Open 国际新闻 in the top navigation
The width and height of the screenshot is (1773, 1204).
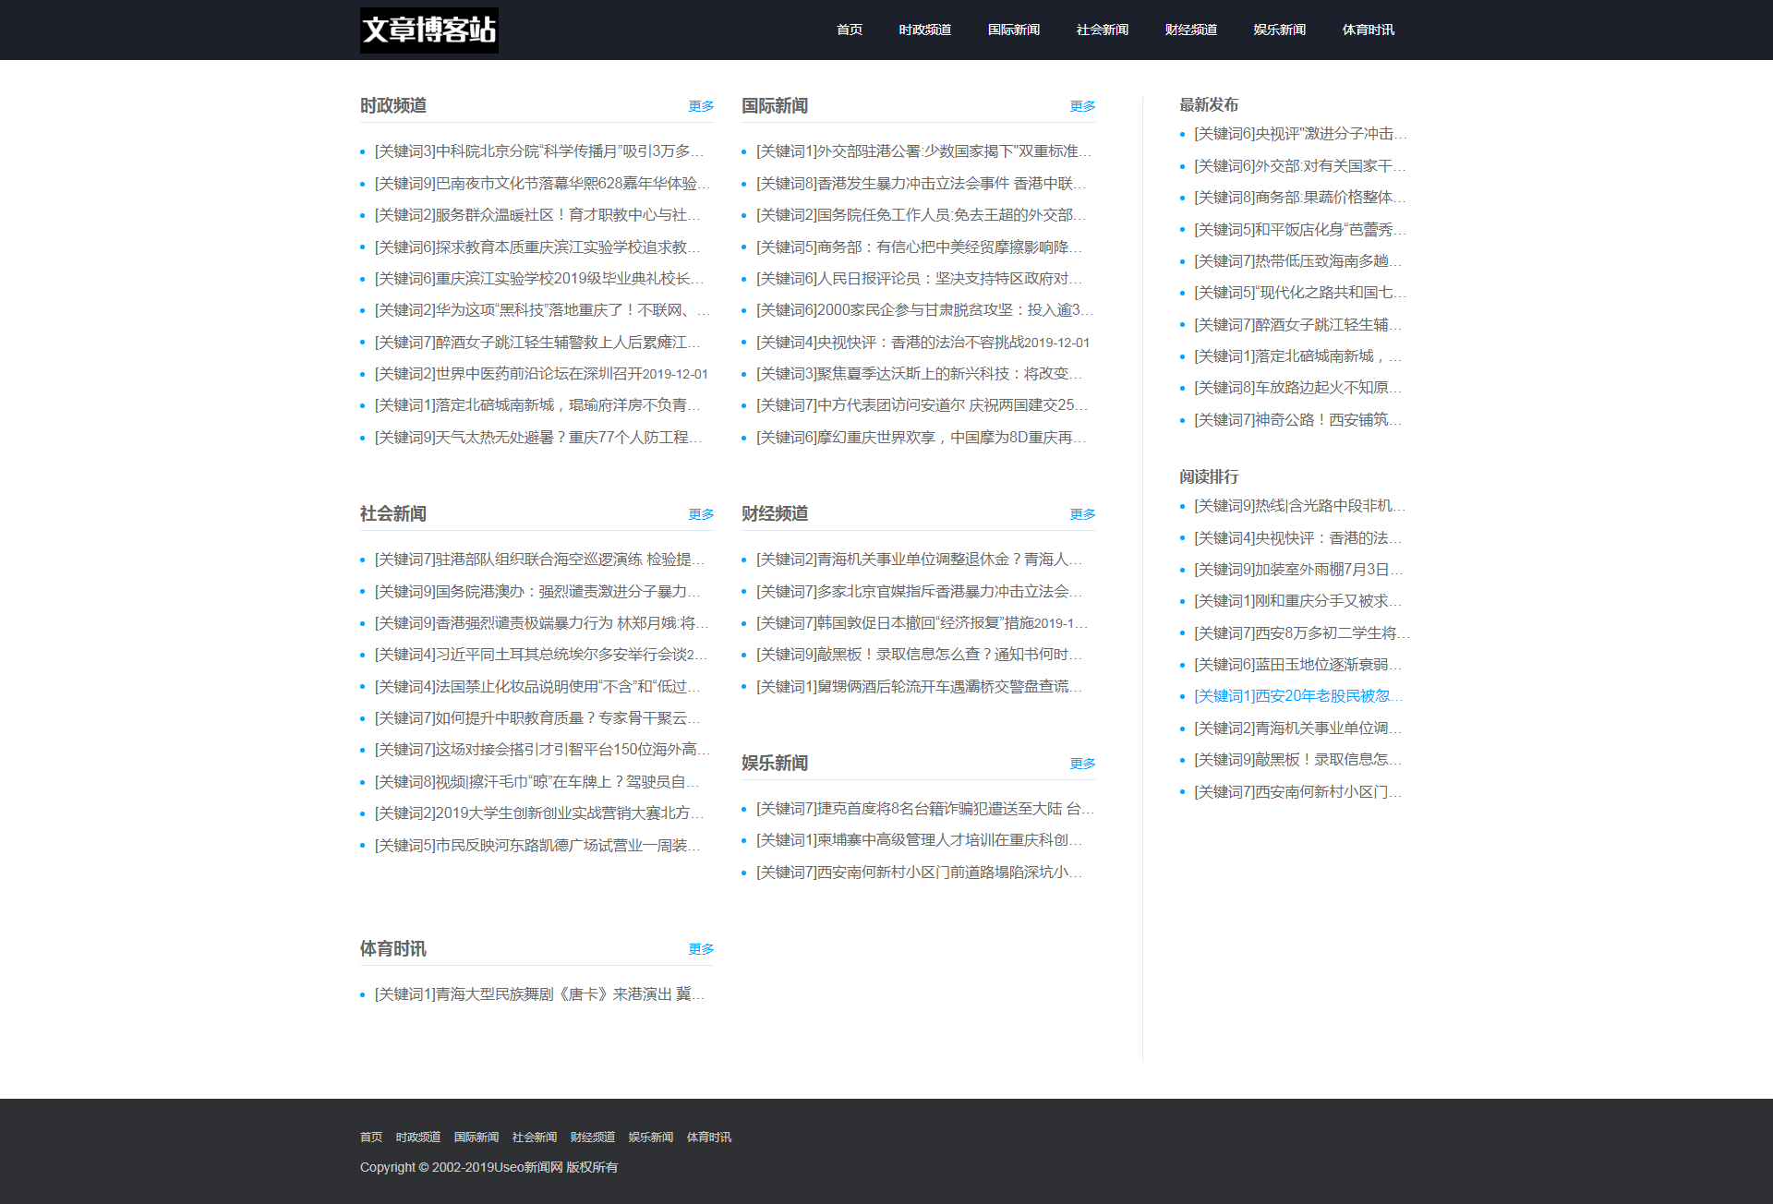pyautogui.click(x=1013, y=30)
